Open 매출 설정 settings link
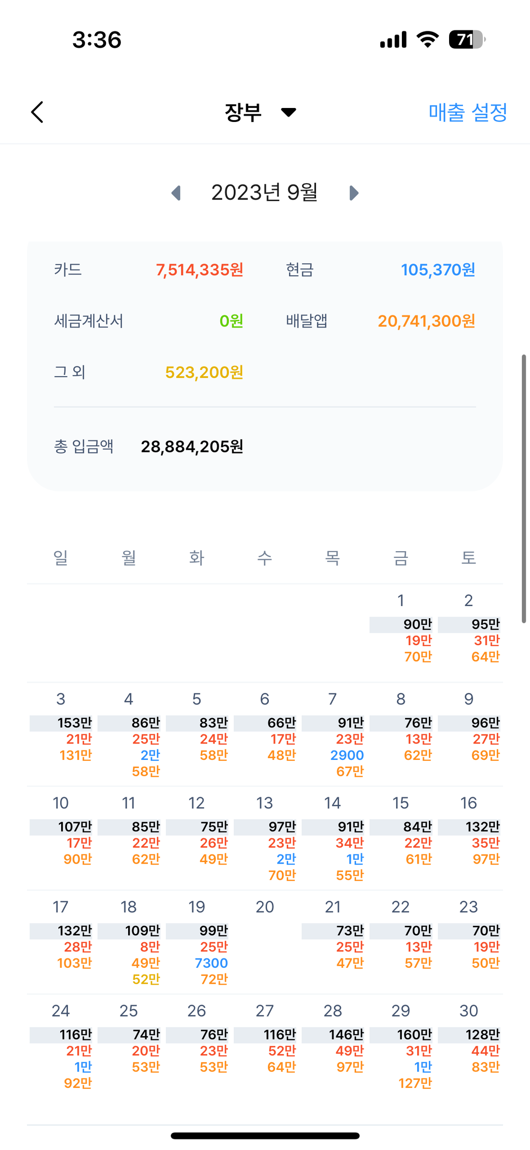Image resolution: width=530 pixels, height=1150 pixels. click(467, 112)
